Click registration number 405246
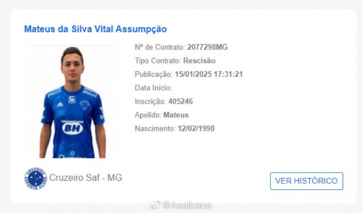 coord(181,101)
